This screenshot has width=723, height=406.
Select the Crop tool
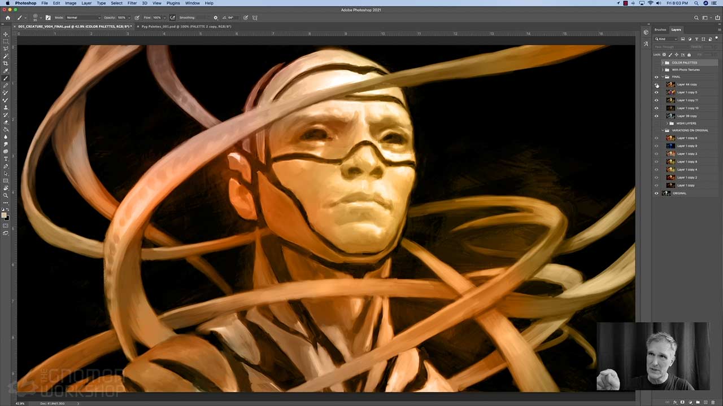(6, 63)
